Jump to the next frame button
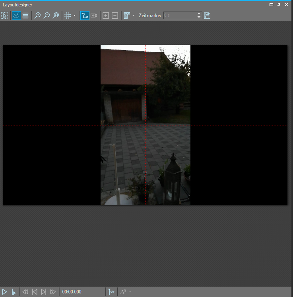The width and height of the screenshot is (293, 297). pyautogui.click(x=44, y=292)
